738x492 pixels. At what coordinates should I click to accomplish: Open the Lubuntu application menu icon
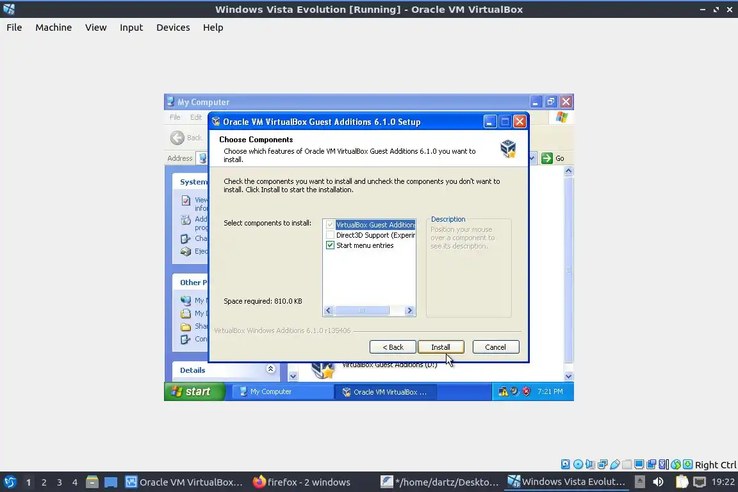tap(10, 482)
